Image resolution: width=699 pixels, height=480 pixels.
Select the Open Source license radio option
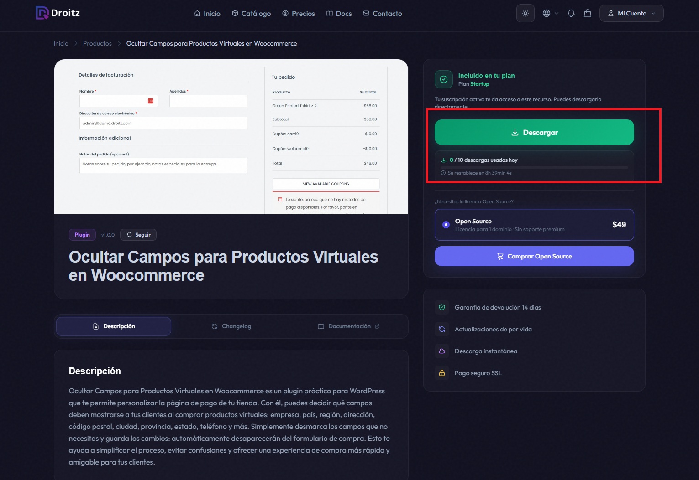[446, 225]
